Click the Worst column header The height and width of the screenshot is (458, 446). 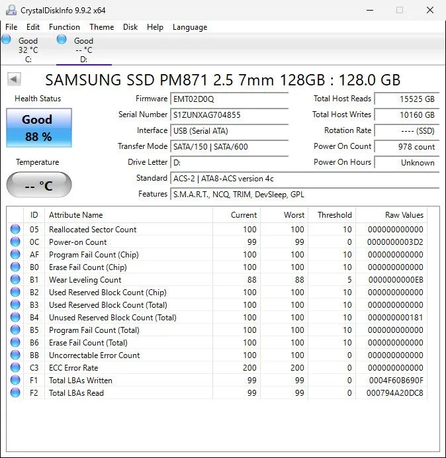pyautogui.click(x=284, y=215)
